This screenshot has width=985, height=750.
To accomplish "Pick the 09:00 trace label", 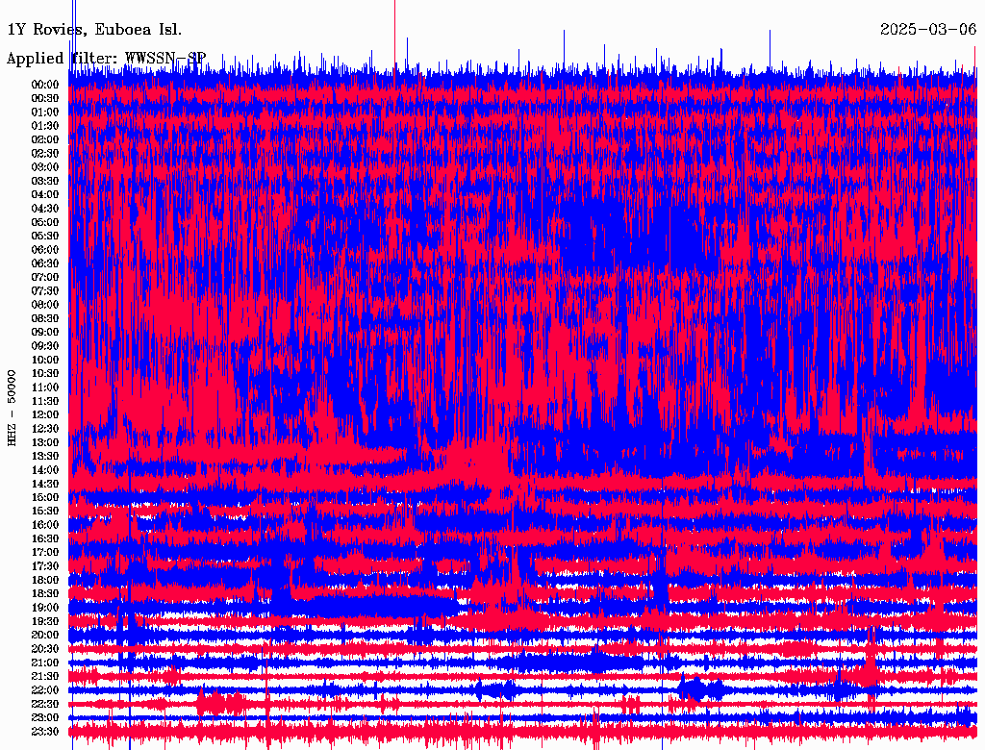I will click(x=45, y=333).
